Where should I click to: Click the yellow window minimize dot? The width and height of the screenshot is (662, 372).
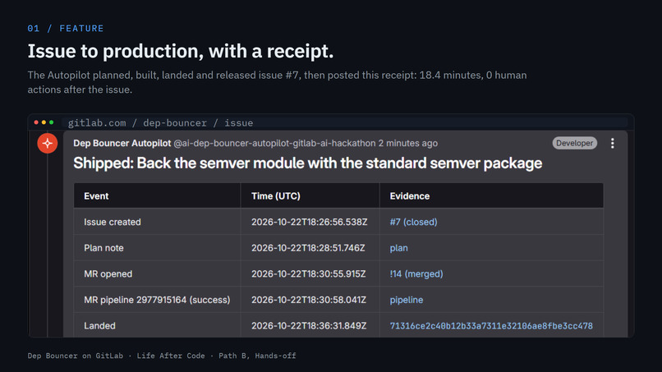(x=44, y=122)
